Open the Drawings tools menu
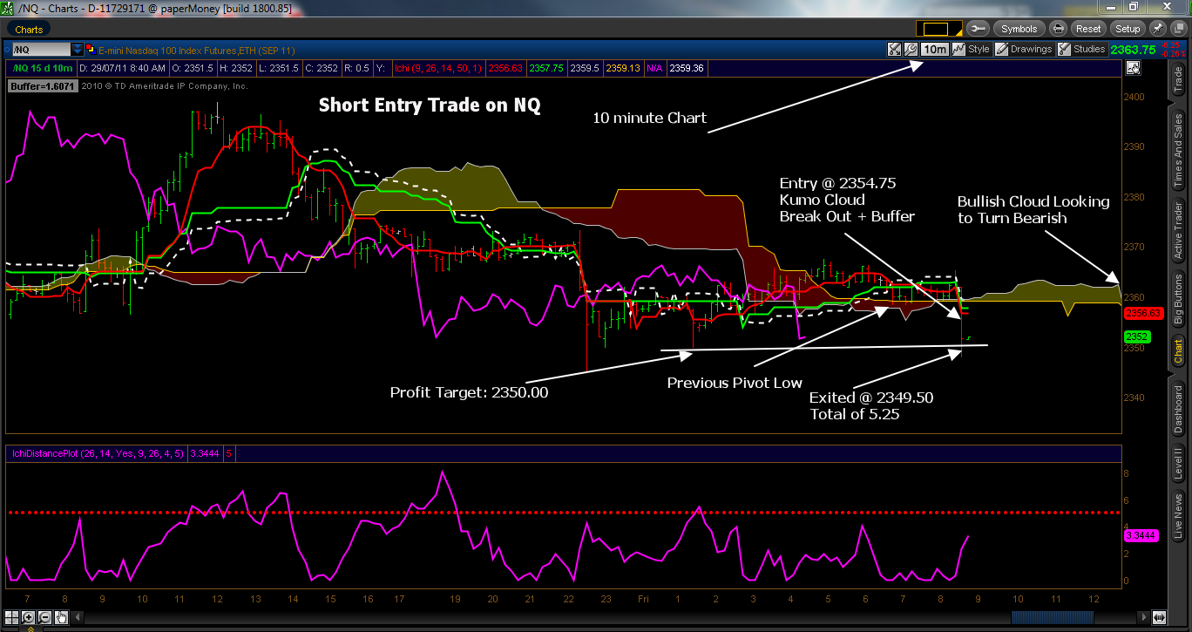Viewport: 1192px width, 632px height. [x=1024, y=50]
